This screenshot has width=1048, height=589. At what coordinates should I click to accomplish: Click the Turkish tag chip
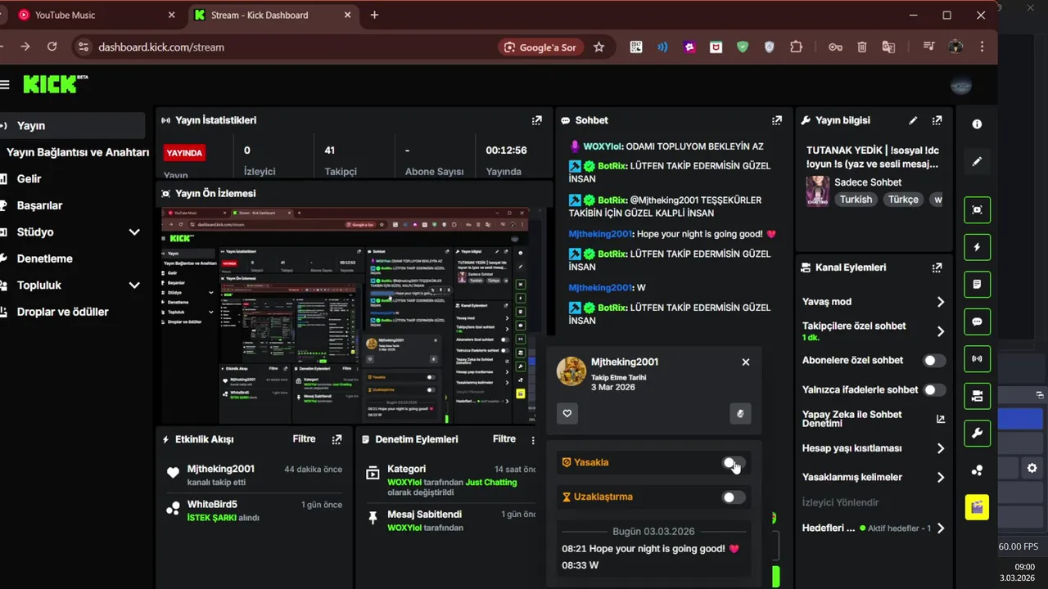click(x=856, y=200)
